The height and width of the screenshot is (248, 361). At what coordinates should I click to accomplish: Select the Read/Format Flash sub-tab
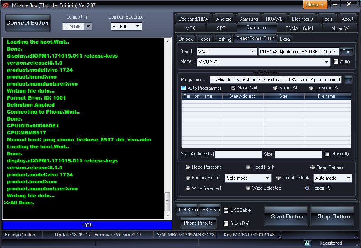[255, 38]
